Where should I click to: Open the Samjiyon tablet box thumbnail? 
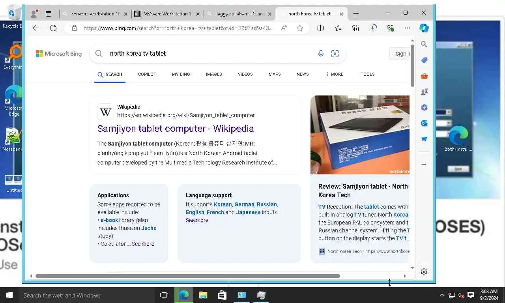[360, 135]
